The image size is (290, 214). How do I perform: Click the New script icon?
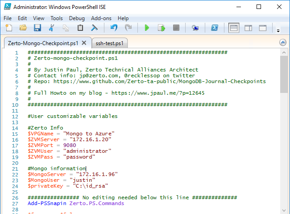pyautogui.click(x=8, y=28)
